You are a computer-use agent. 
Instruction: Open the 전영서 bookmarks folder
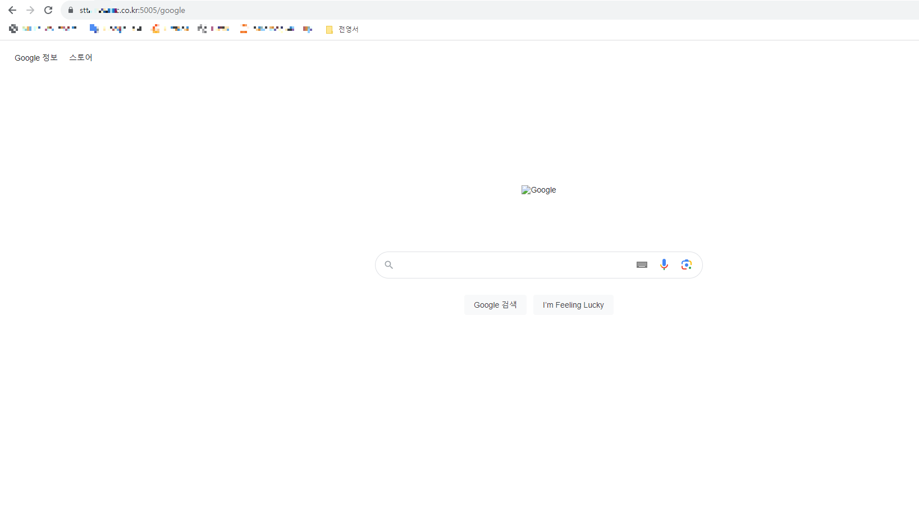[342, 29]
